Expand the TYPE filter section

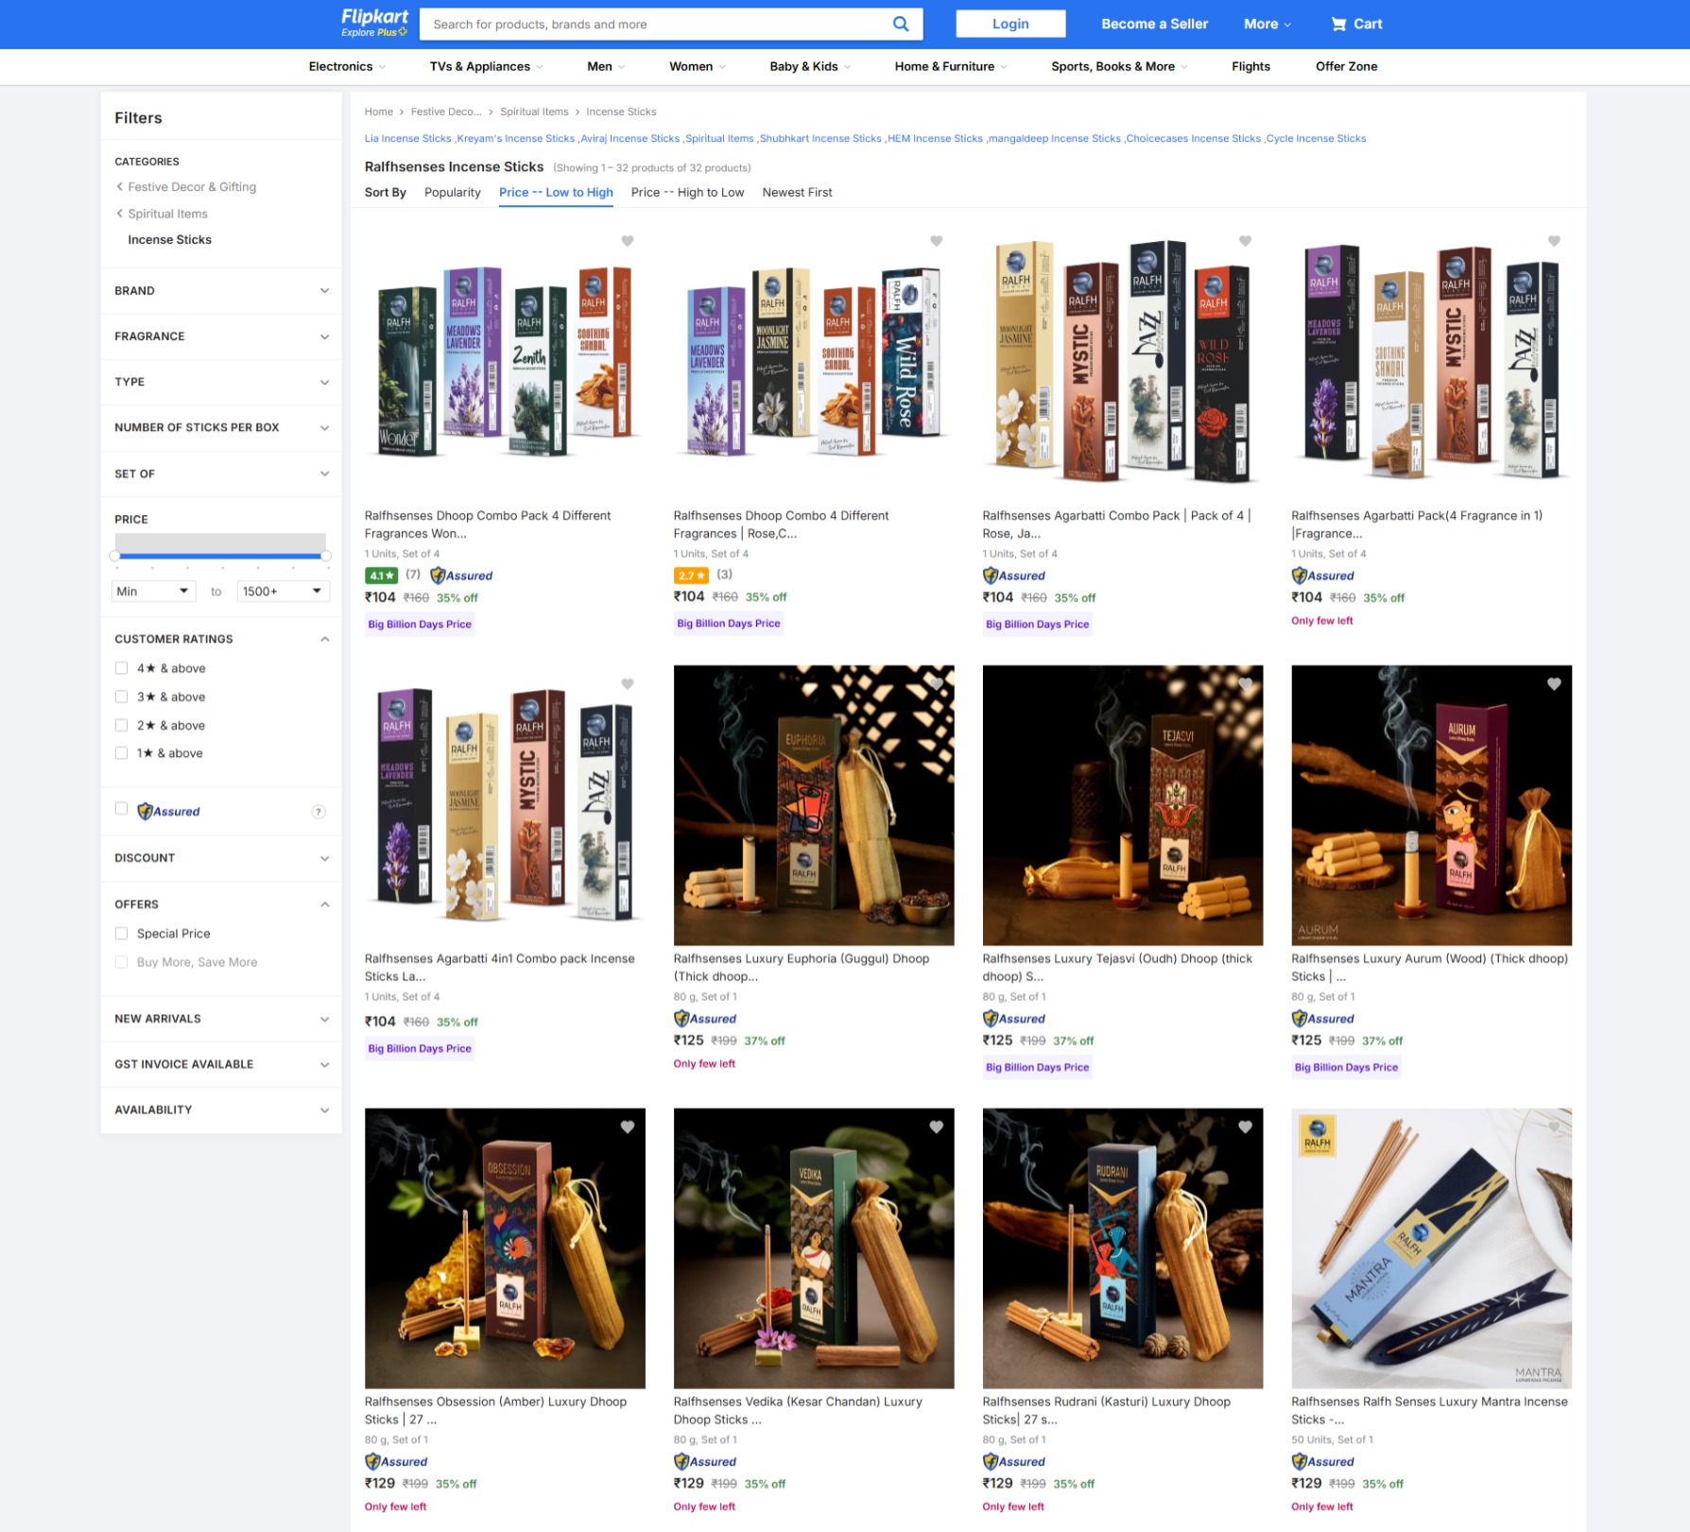(x=221, y=382)
